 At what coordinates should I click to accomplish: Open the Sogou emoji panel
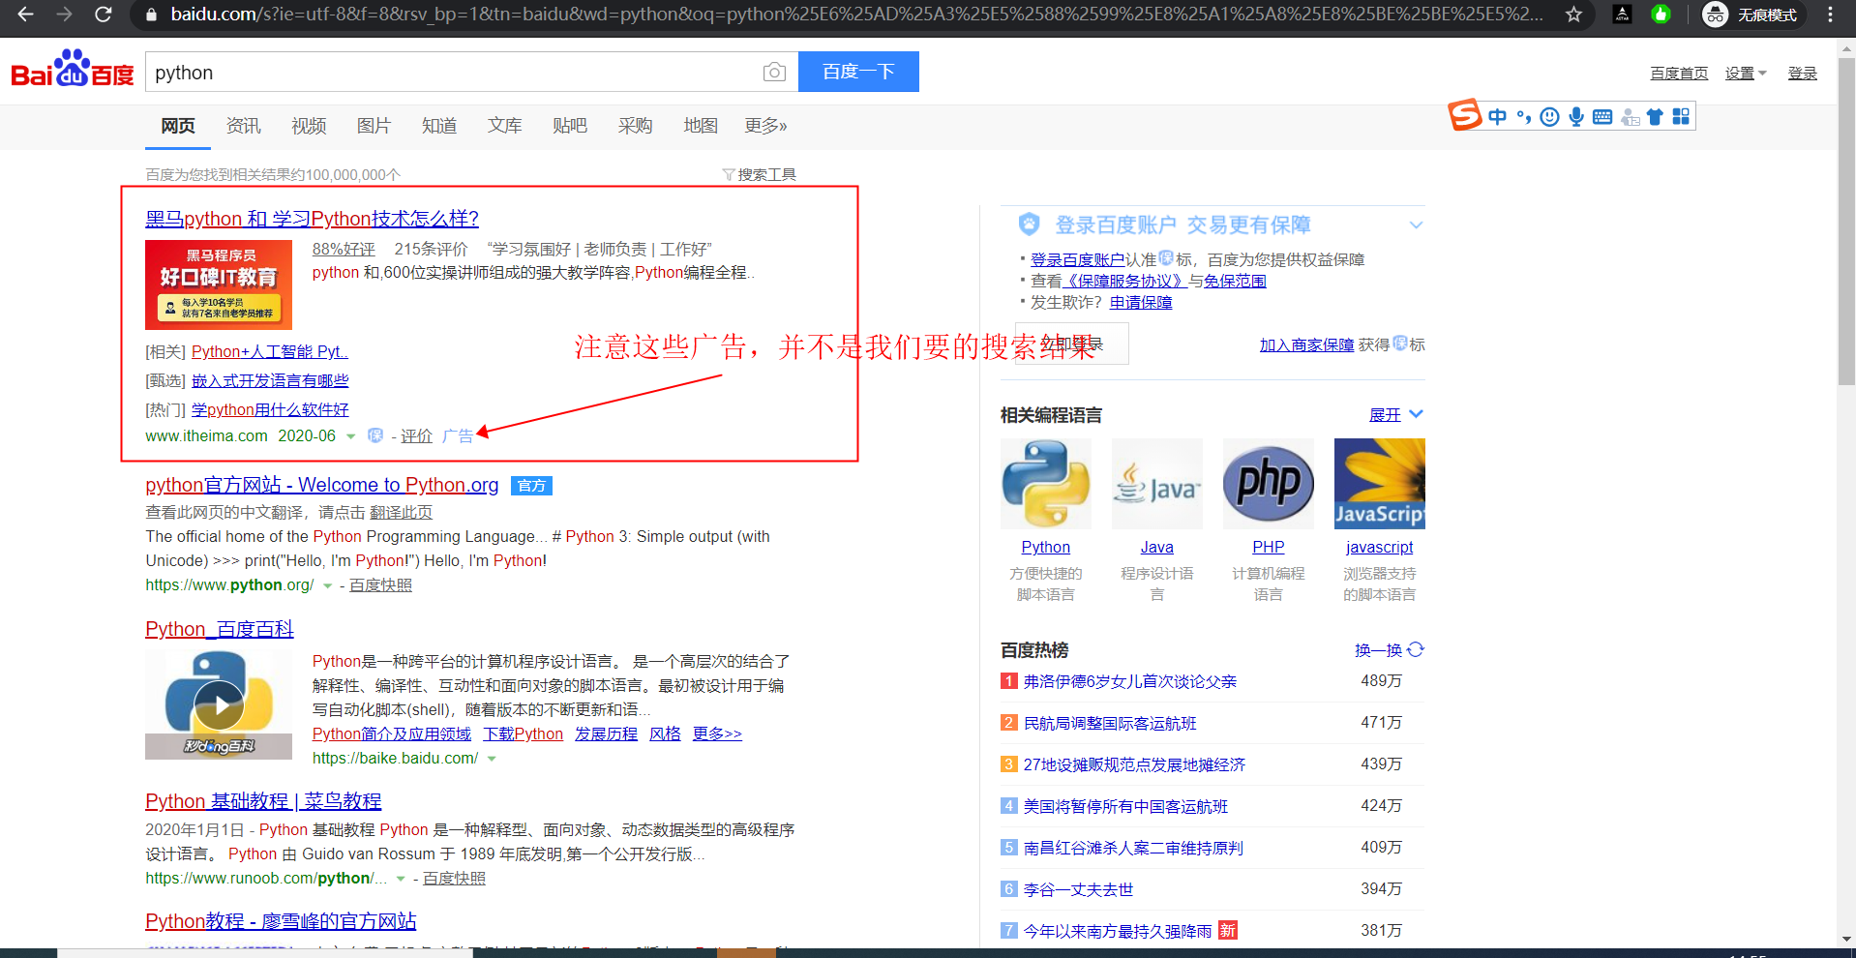(x=1550, y=117)
